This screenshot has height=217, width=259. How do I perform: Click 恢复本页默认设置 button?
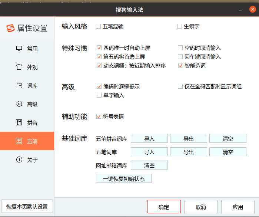(27, 206)
